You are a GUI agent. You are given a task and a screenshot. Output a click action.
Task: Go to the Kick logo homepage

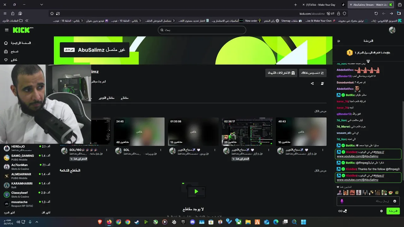[23, 30]
